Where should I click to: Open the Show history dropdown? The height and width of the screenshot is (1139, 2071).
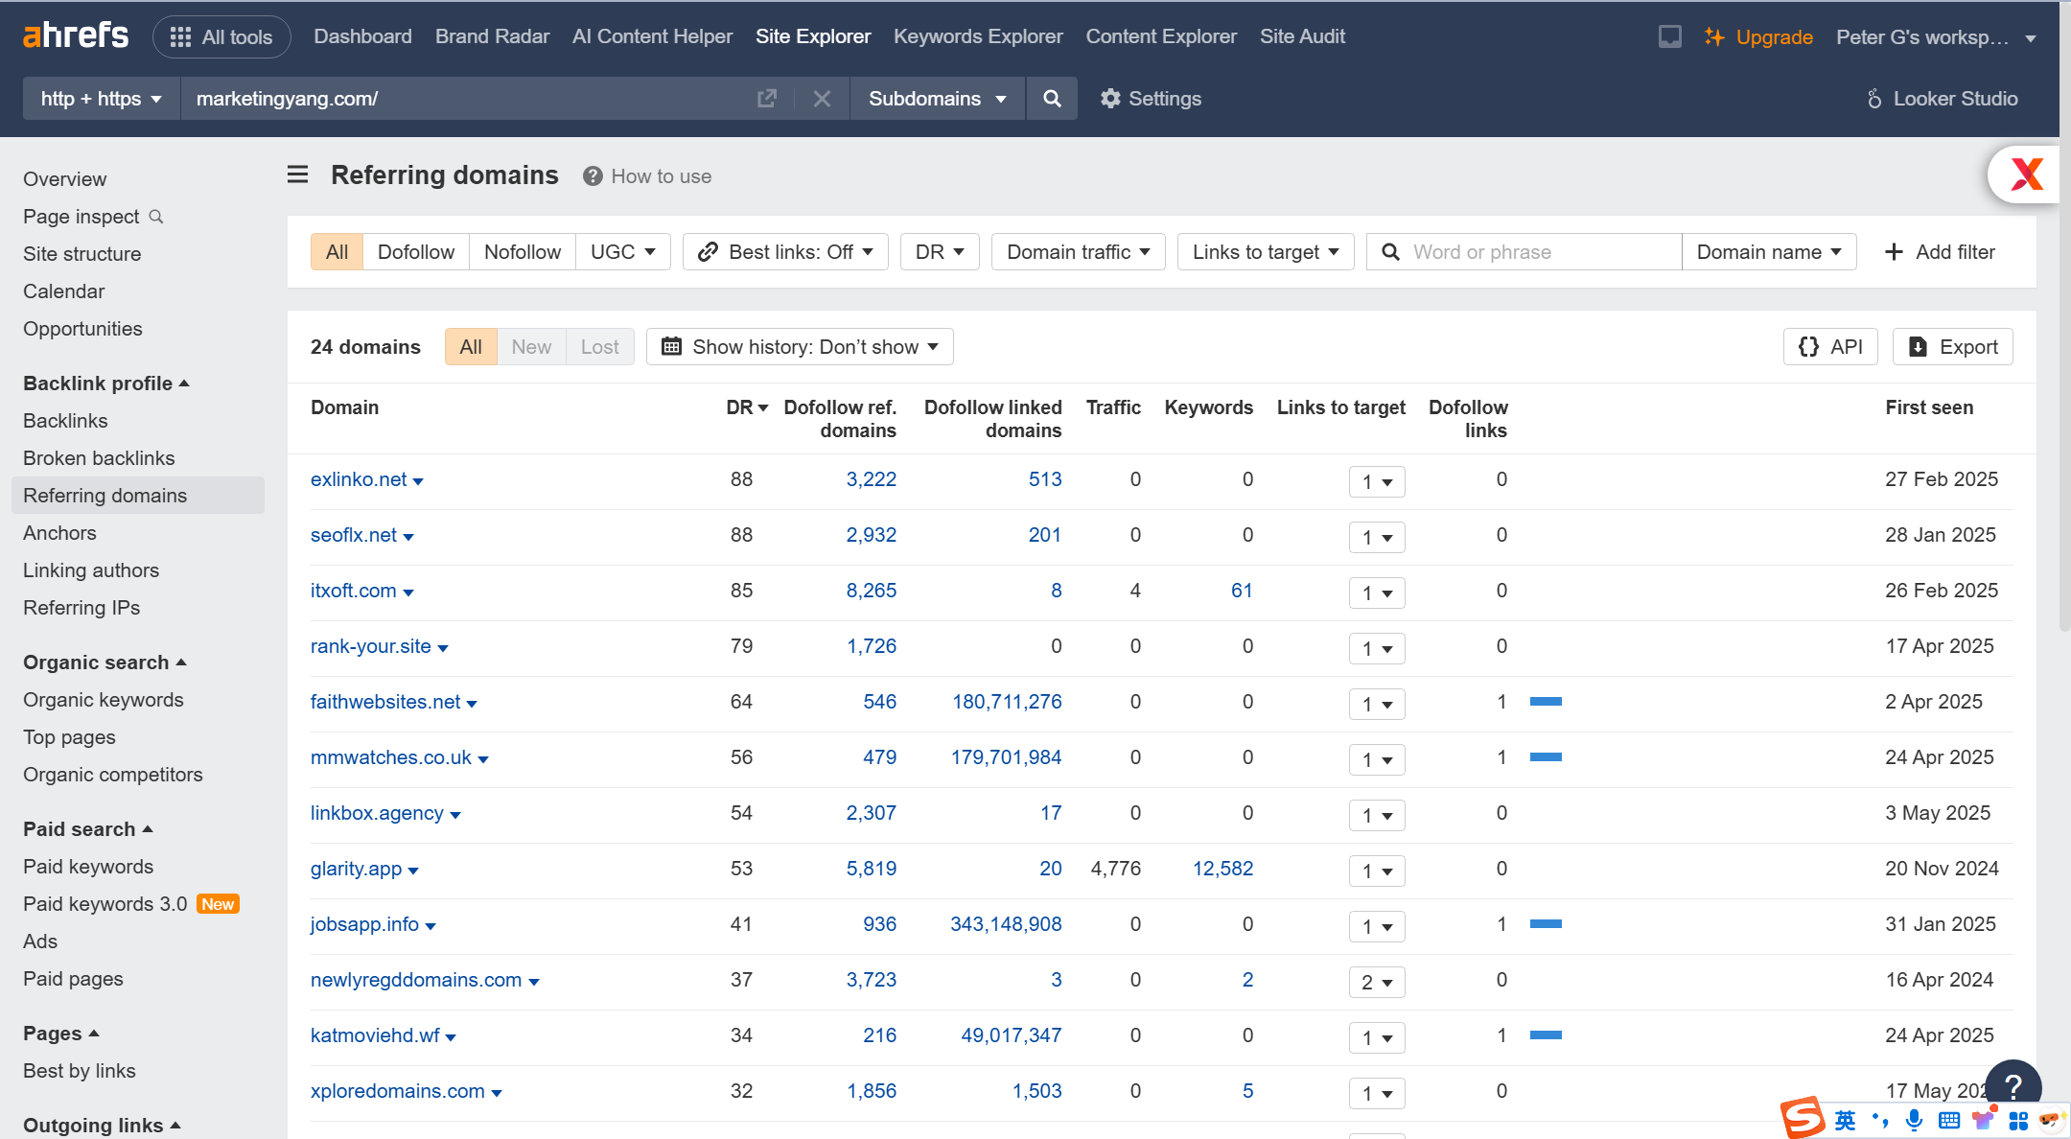[x=800, y=347]
